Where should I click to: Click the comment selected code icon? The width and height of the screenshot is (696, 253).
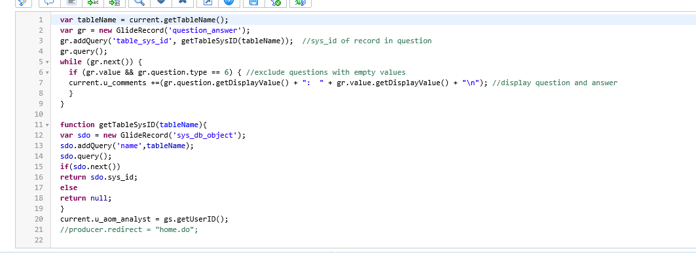(x=49, y=2)
